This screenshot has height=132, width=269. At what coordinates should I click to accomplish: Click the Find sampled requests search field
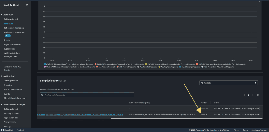point(87,95)
